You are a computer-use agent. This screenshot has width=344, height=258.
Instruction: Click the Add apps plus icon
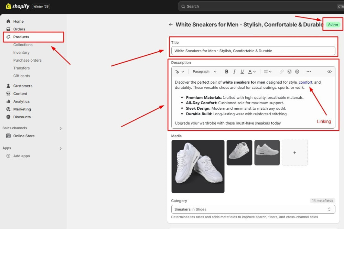pos(8,156)
